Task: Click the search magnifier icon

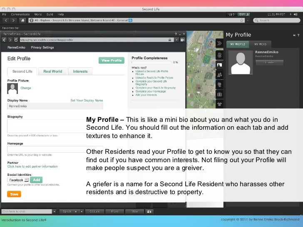Action: pos(256,20)
